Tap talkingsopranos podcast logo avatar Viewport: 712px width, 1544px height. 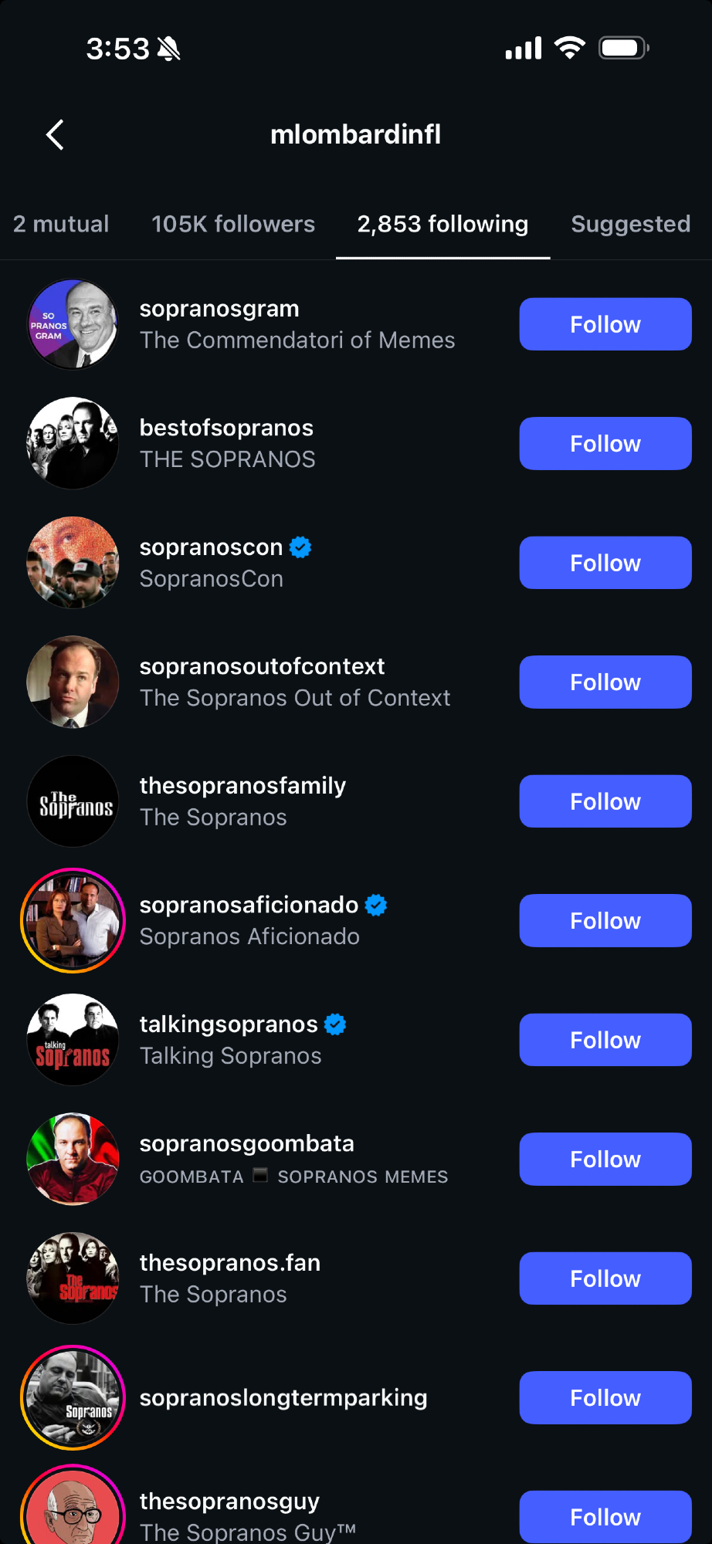[73, 1040]
